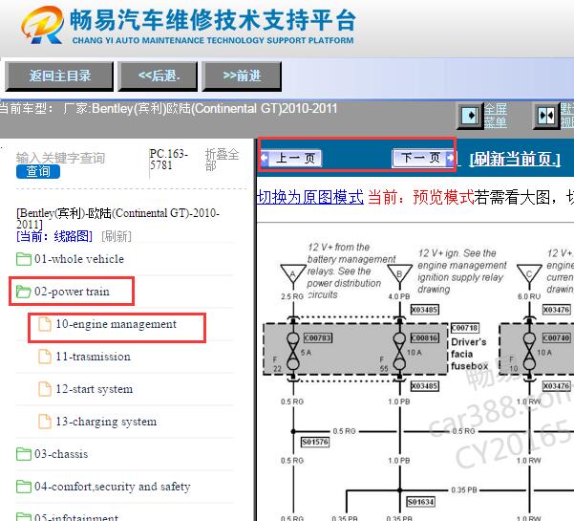Go to previous page 上一页
The height and width of the screenshot is (521, 574).
(x=291, y=158)
